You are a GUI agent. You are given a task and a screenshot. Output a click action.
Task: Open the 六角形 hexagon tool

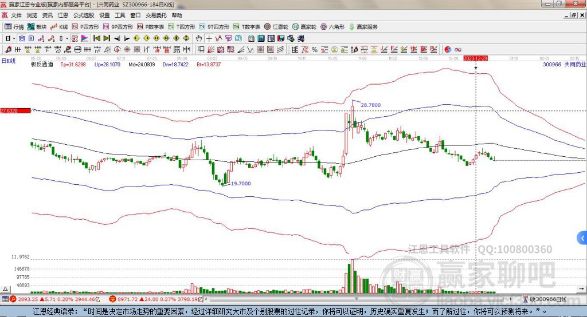click(332, 27)
